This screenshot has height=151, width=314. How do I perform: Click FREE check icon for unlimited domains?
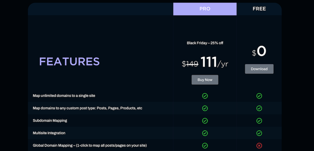[x=259, y=96]
